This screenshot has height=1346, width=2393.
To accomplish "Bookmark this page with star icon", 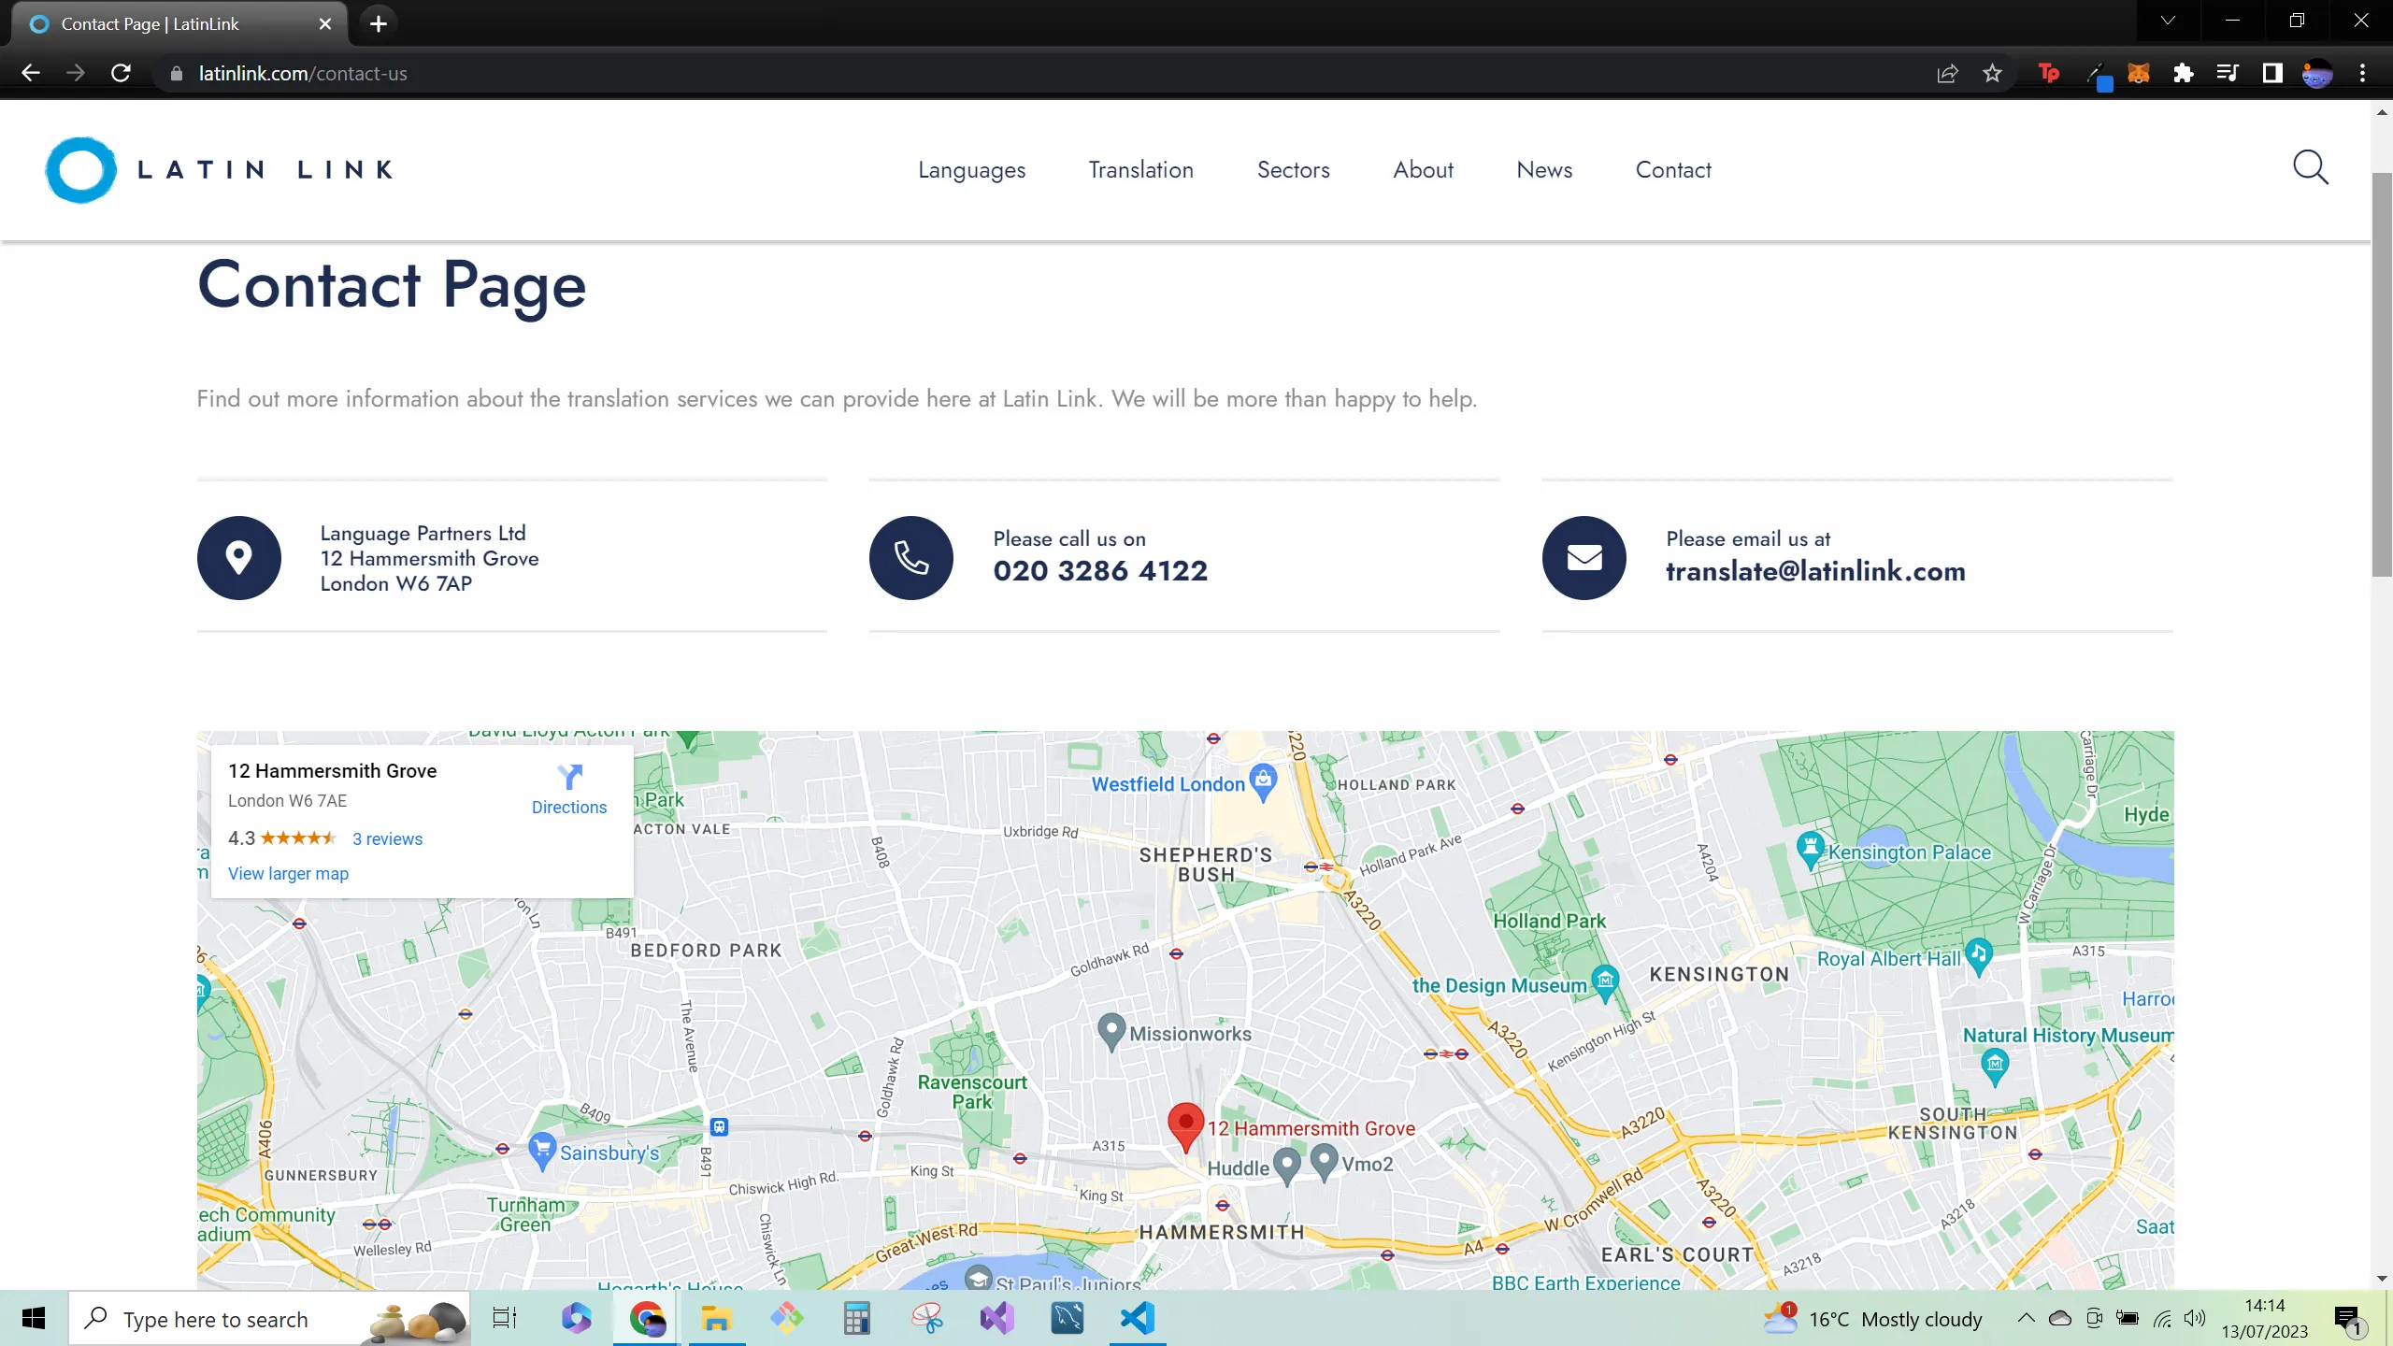I will (x=1992, y=73).
